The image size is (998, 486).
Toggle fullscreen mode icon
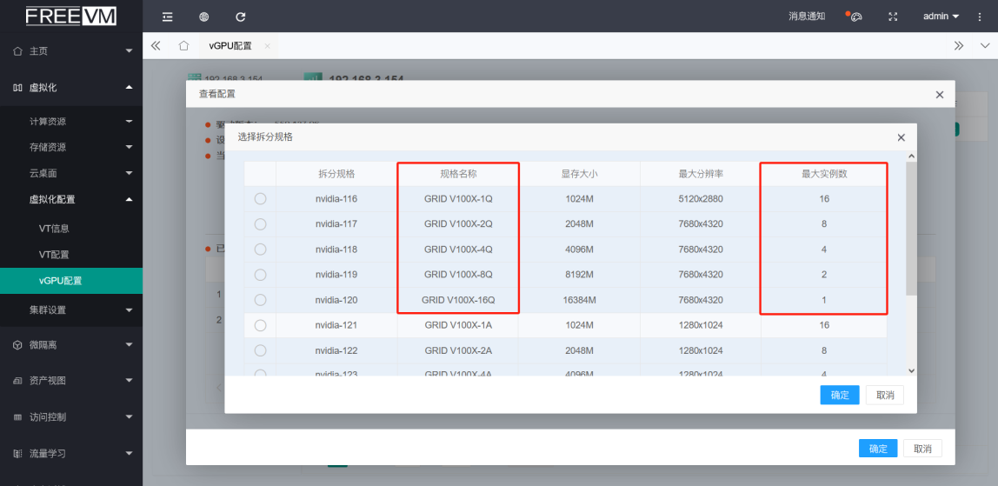tap(893, 17)
